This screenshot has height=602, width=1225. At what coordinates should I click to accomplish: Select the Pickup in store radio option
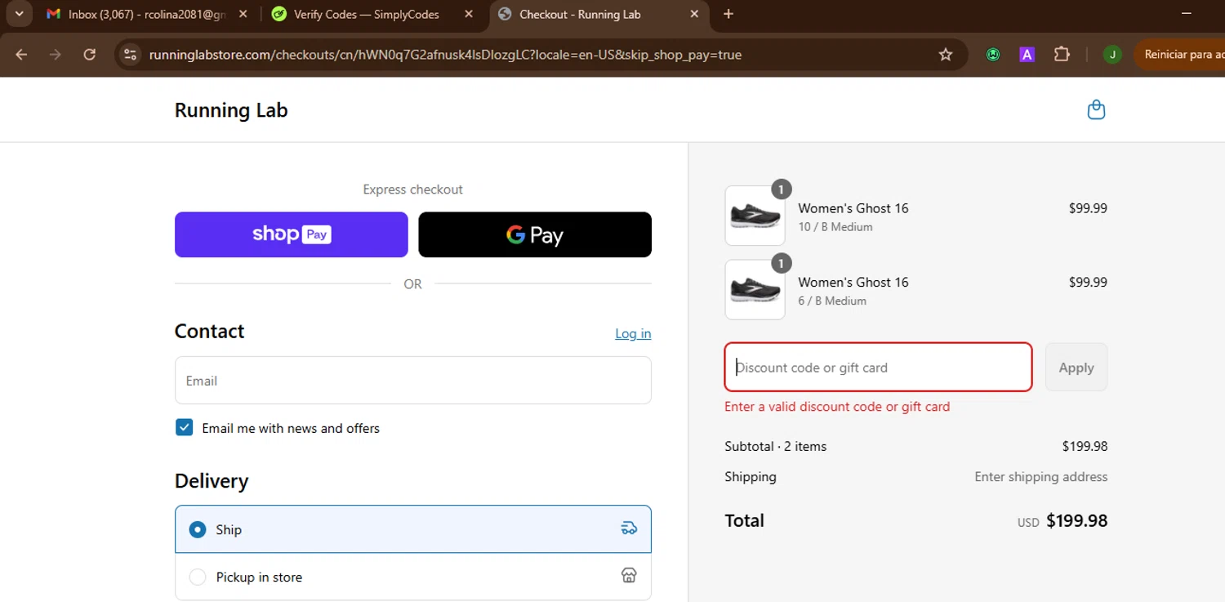click(198, 577)
